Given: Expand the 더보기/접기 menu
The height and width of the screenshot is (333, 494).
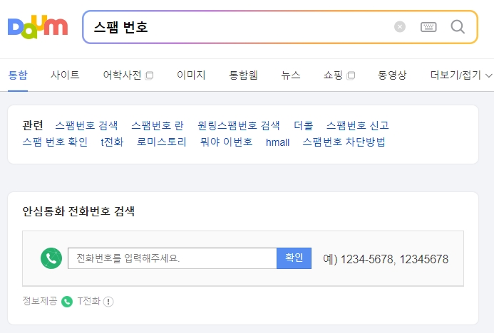Looking at the screenshot, I should (x=460, y=75).
